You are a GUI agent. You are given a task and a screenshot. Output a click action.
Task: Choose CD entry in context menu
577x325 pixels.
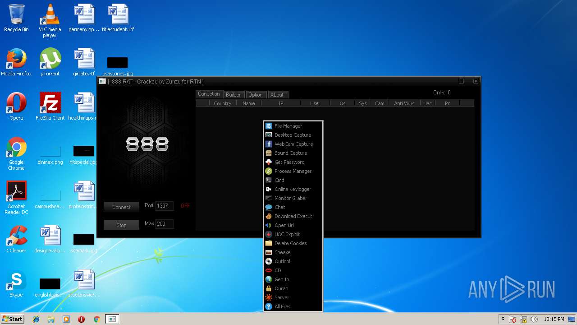293,270
